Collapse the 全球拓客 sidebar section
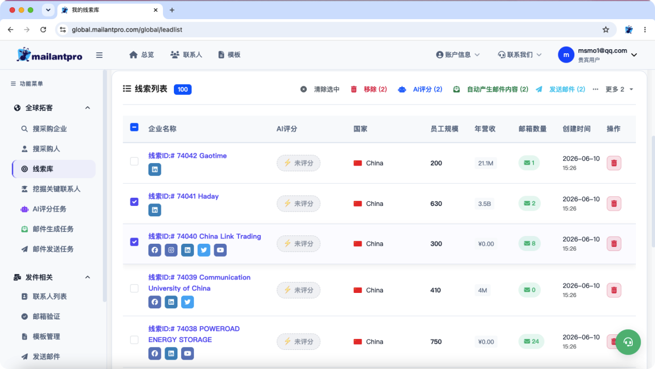This screenshot has width=655, height=369. (x=87, y=108)
